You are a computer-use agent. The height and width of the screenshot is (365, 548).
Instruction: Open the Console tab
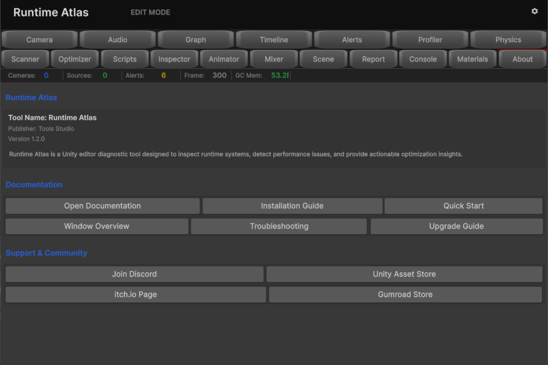pyautogui.click(x=423, y=59)
